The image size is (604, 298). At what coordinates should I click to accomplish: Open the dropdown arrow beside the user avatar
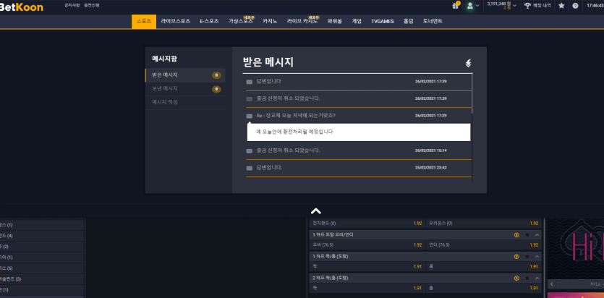coord(477,6)
